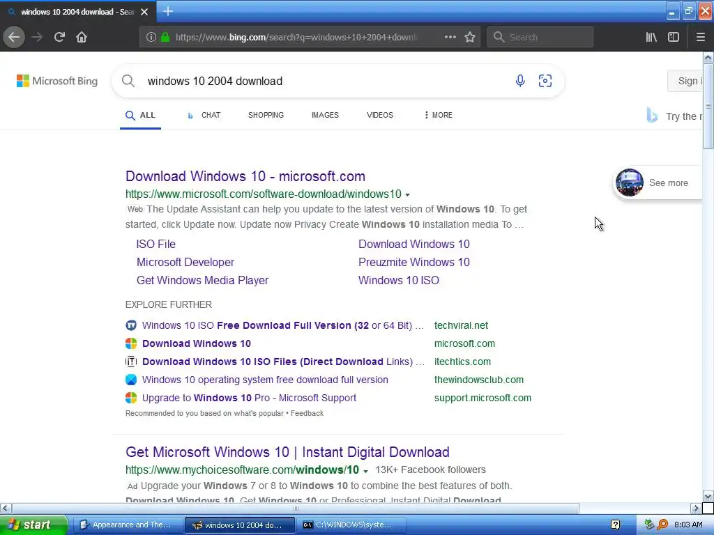Screen dimensions: 714x535
Task: Open Upgrade to Windows 10 Pro support link
Action: [x=249, y=398]
